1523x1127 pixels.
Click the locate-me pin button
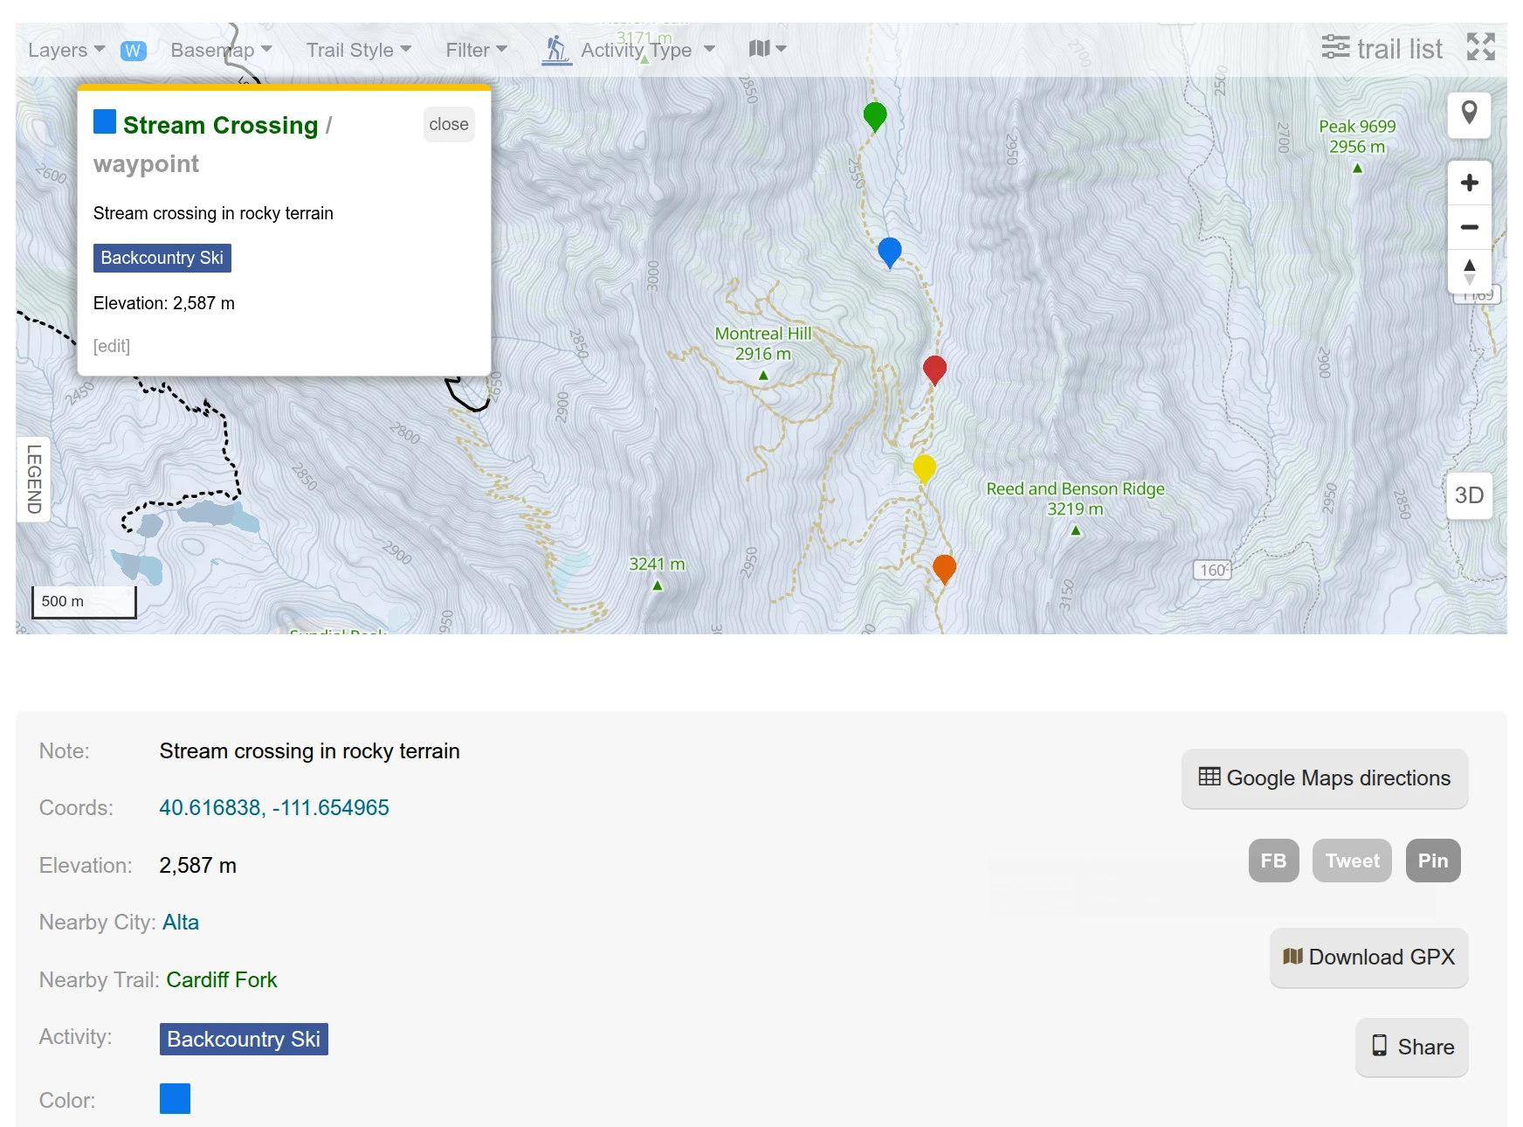click(1469, 114)
